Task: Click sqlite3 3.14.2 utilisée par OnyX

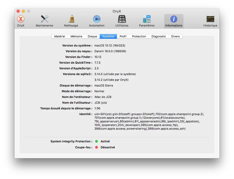Action: [111, 80]
